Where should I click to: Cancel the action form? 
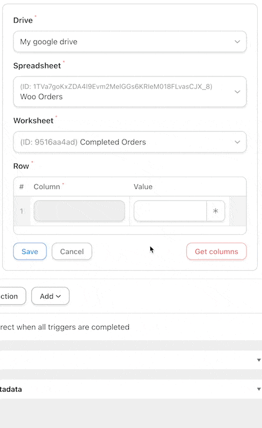(x=72, y=252)
